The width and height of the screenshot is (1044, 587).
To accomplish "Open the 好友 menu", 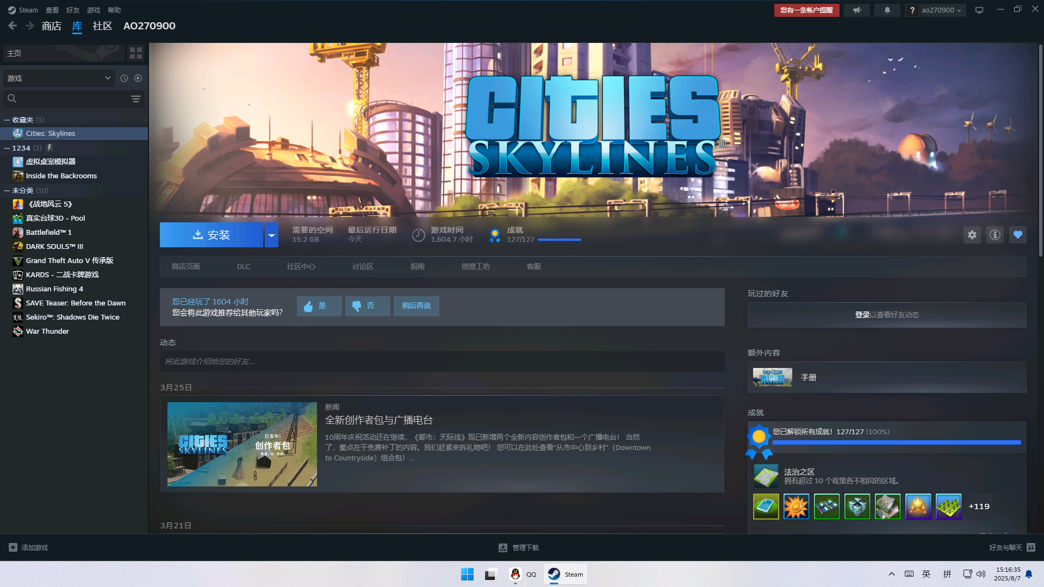I will pyautogui.click(x=73, y=10).
